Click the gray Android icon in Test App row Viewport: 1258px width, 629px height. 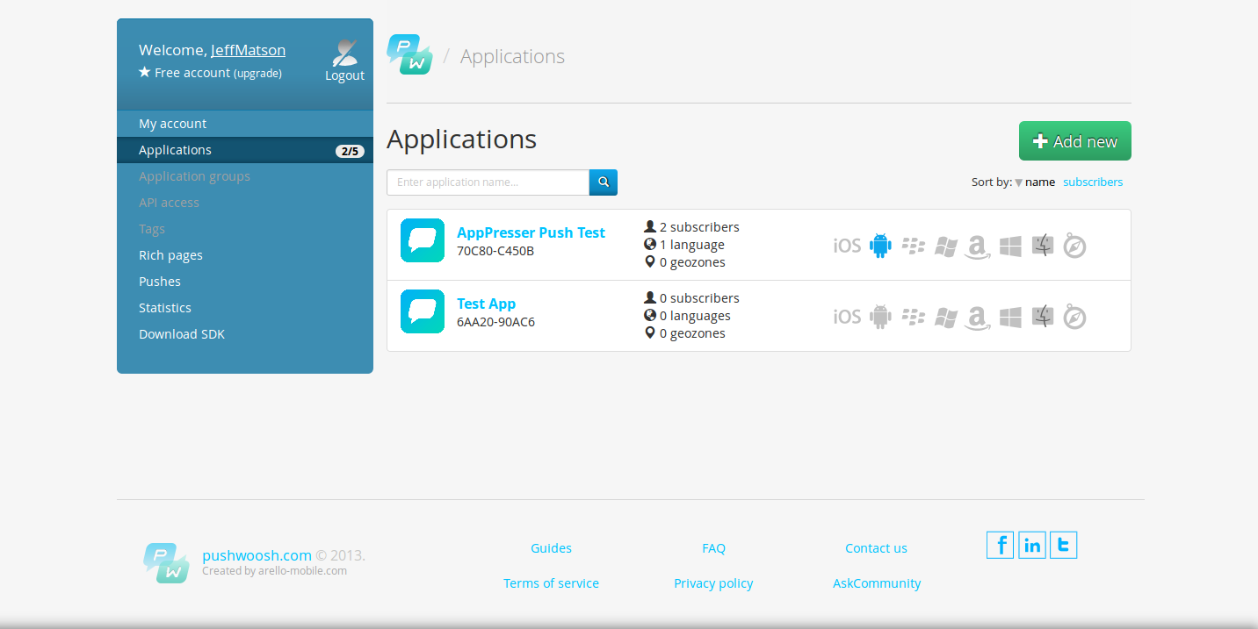[880, 317]
